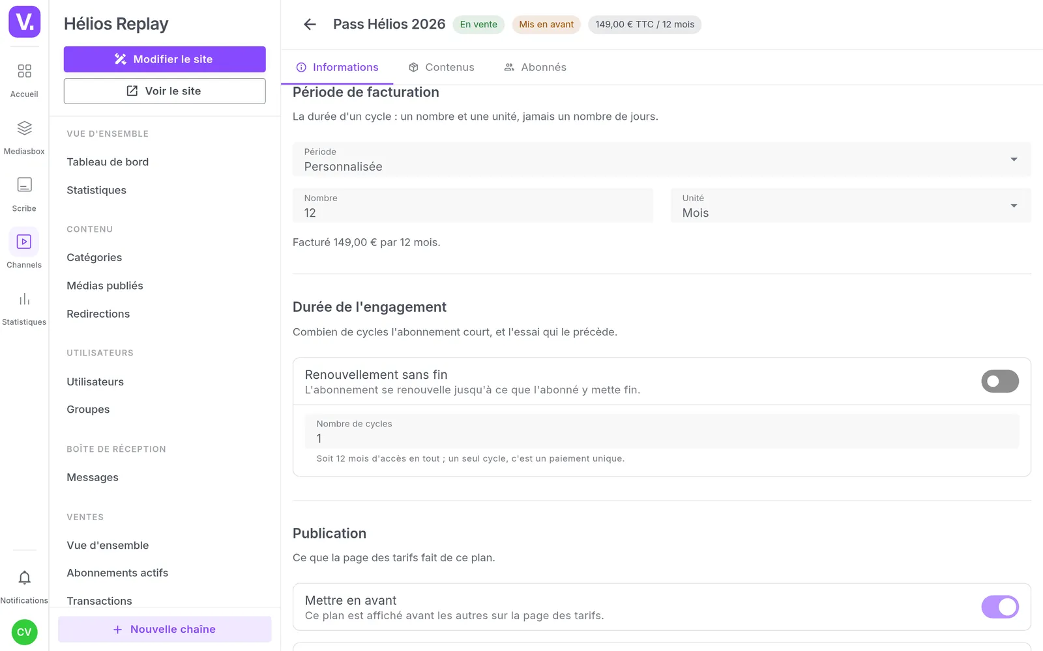Image resolution: width=1043 pixels, height=651 pixels.
Task: Open the Scribe module
Action: click(x=24, y=195)
